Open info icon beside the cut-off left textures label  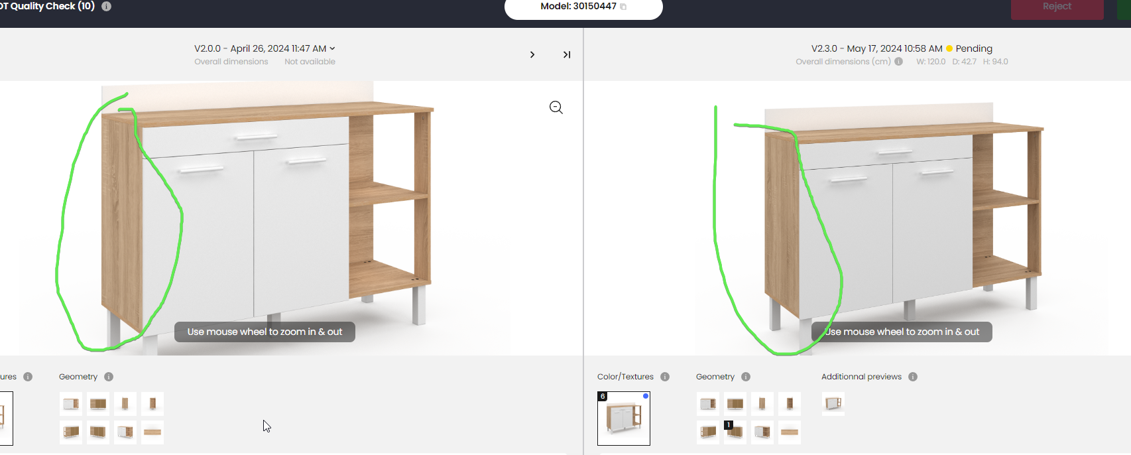28,377
